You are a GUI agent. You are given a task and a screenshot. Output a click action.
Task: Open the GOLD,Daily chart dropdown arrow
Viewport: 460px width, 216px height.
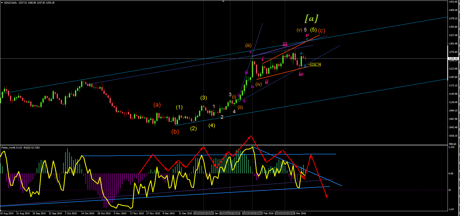2,3
